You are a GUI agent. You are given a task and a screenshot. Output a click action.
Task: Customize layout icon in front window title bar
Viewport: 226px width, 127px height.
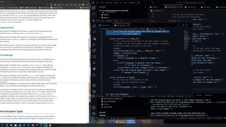pos(179,21)
